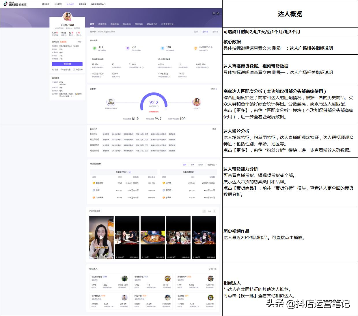Open 抖音电商学习中心 menu item
358x316 pixels.
click(x=98, y=4)
